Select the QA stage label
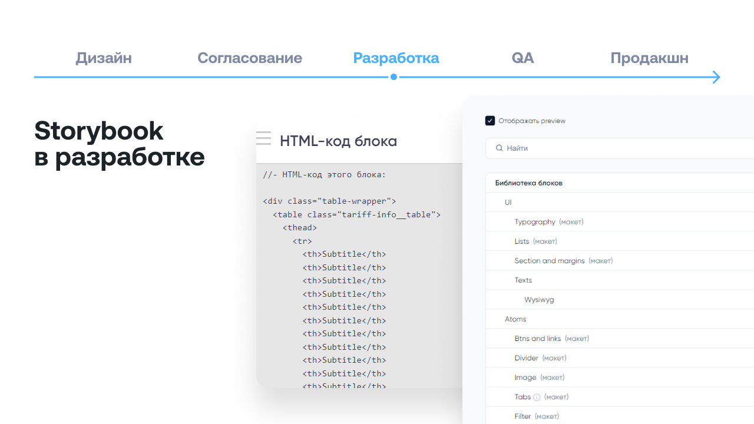754x424 pixels. point(523,58)
